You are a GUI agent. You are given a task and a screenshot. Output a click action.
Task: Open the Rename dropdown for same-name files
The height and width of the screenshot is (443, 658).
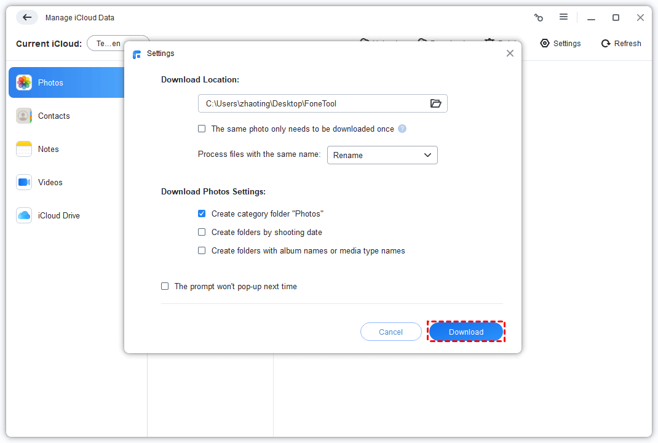point(382,155)
